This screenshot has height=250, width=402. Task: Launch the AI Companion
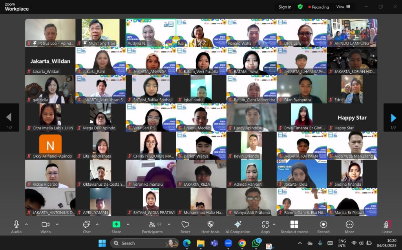tap(238, 226)
